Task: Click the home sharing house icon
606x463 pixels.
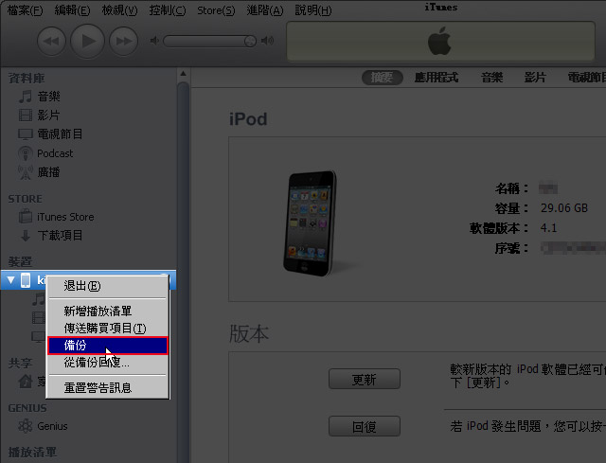Action: click(26, 382)
